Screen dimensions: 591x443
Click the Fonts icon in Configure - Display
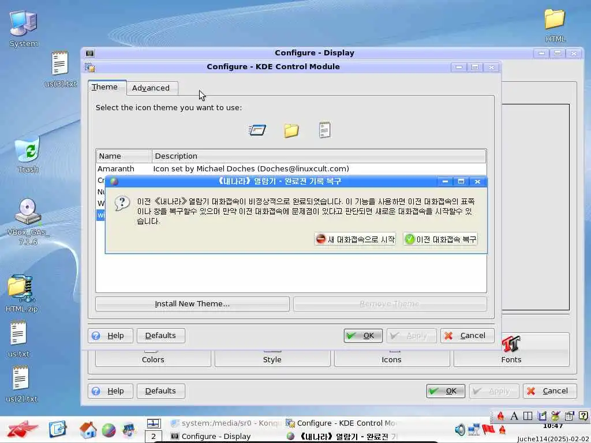511,350
